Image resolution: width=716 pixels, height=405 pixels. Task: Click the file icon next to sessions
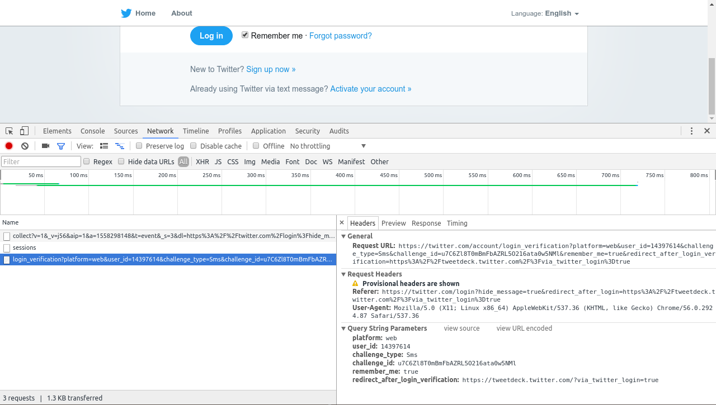[7, 248]
